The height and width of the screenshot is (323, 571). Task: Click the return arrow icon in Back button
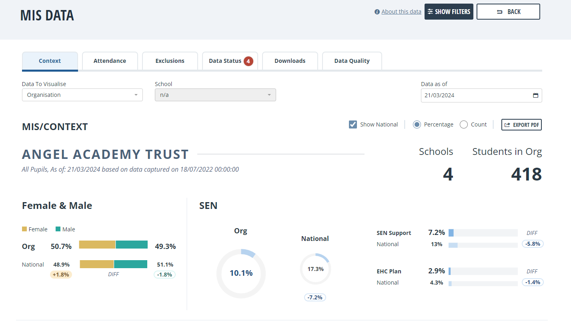coord(499,12)
